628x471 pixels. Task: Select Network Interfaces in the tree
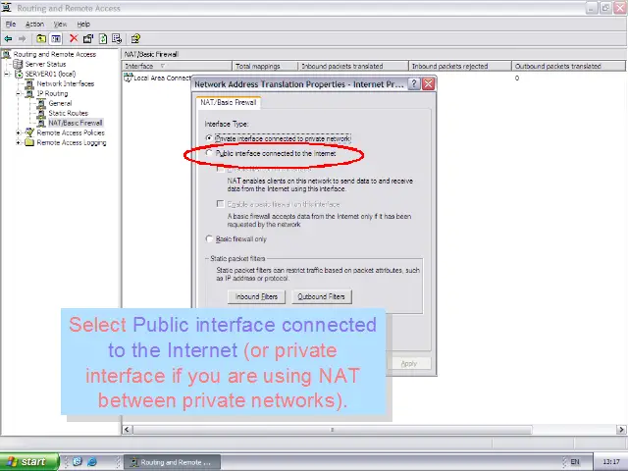coord(66,83)
